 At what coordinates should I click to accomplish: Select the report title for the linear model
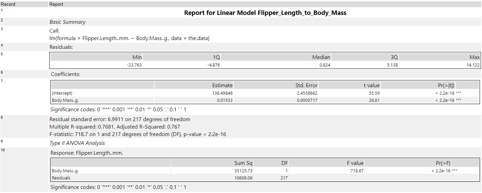pyautogui.click(x=265, y=13)
